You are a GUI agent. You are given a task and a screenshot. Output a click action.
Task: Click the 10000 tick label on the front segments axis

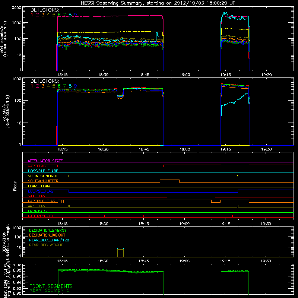15,8
